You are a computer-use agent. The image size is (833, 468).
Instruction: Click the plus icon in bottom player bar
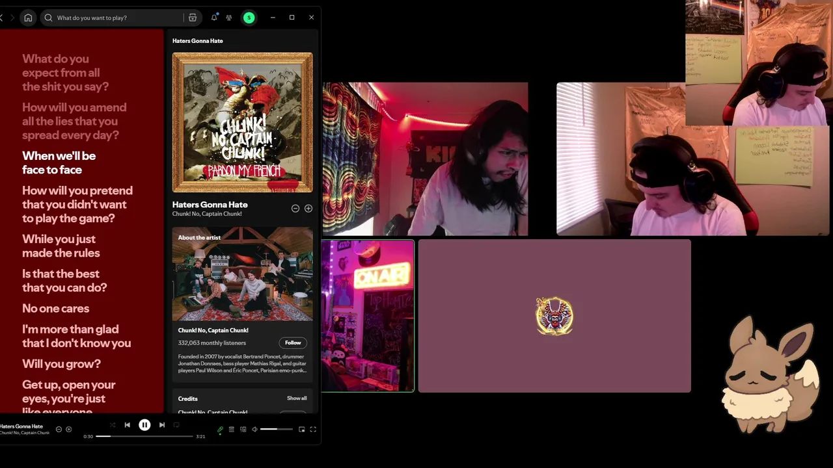click(69, 429)
